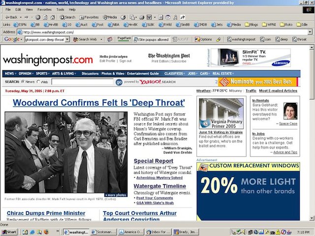Open 'Woodward Confirms Felt Is Deep Throat' headline

tap(98, 103)
